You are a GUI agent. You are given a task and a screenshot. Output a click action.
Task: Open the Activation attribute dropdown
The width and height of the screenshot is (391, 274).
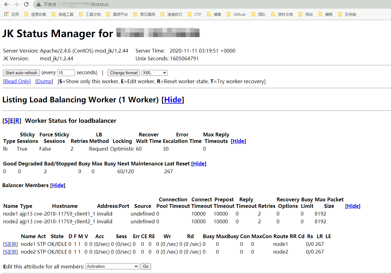point(112,266)
